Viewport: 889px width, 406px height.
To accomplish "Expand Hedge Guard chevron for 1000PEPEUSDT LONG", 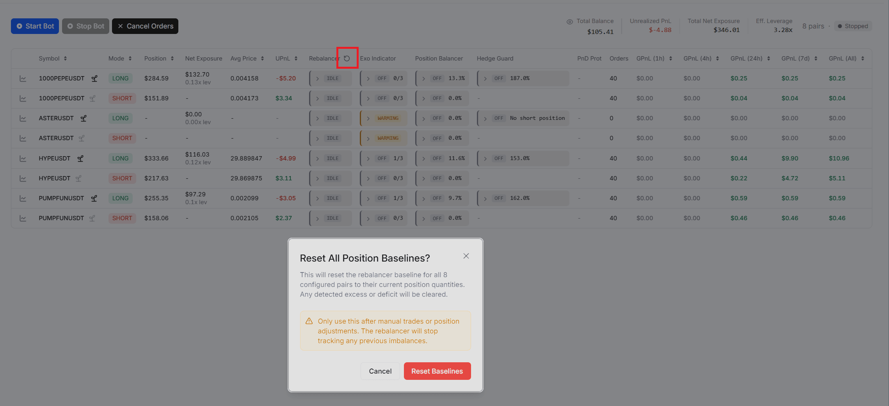I will click(x=485, y=78).
